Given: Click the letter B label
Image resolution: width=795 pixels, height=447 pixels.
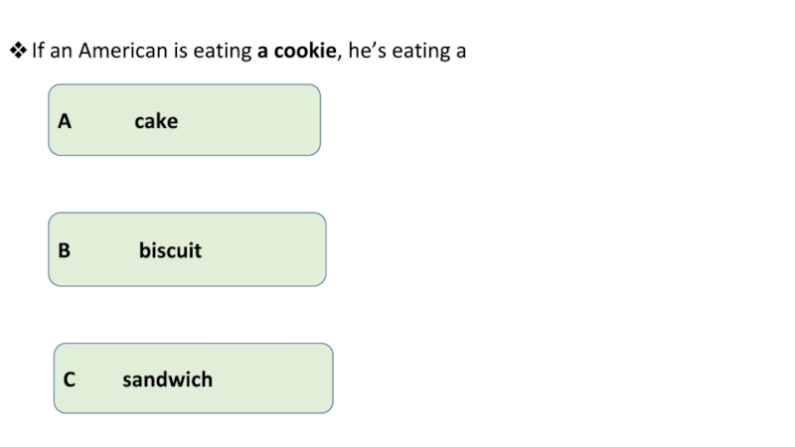Looking at the screenshot, I should pos(65,250).
